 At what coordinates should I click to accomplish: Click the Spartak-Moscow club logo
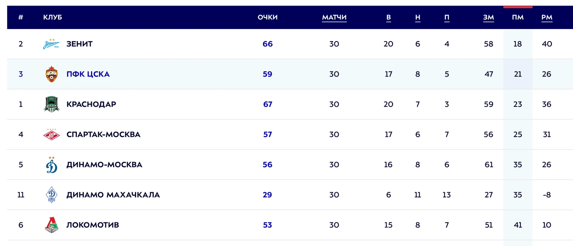[51, 135]
